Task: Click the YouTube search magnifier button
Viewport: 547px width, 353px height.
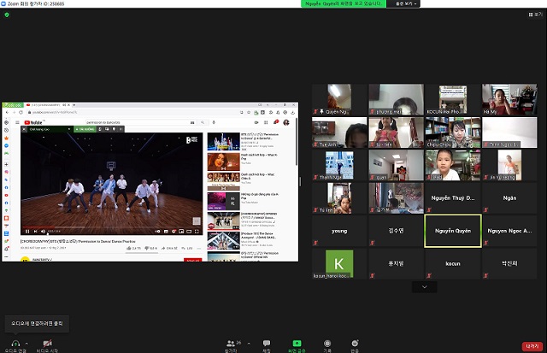Action: pos(203,122)
